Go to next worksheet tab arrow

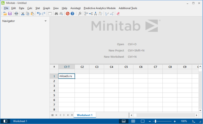tap(64, 115)
